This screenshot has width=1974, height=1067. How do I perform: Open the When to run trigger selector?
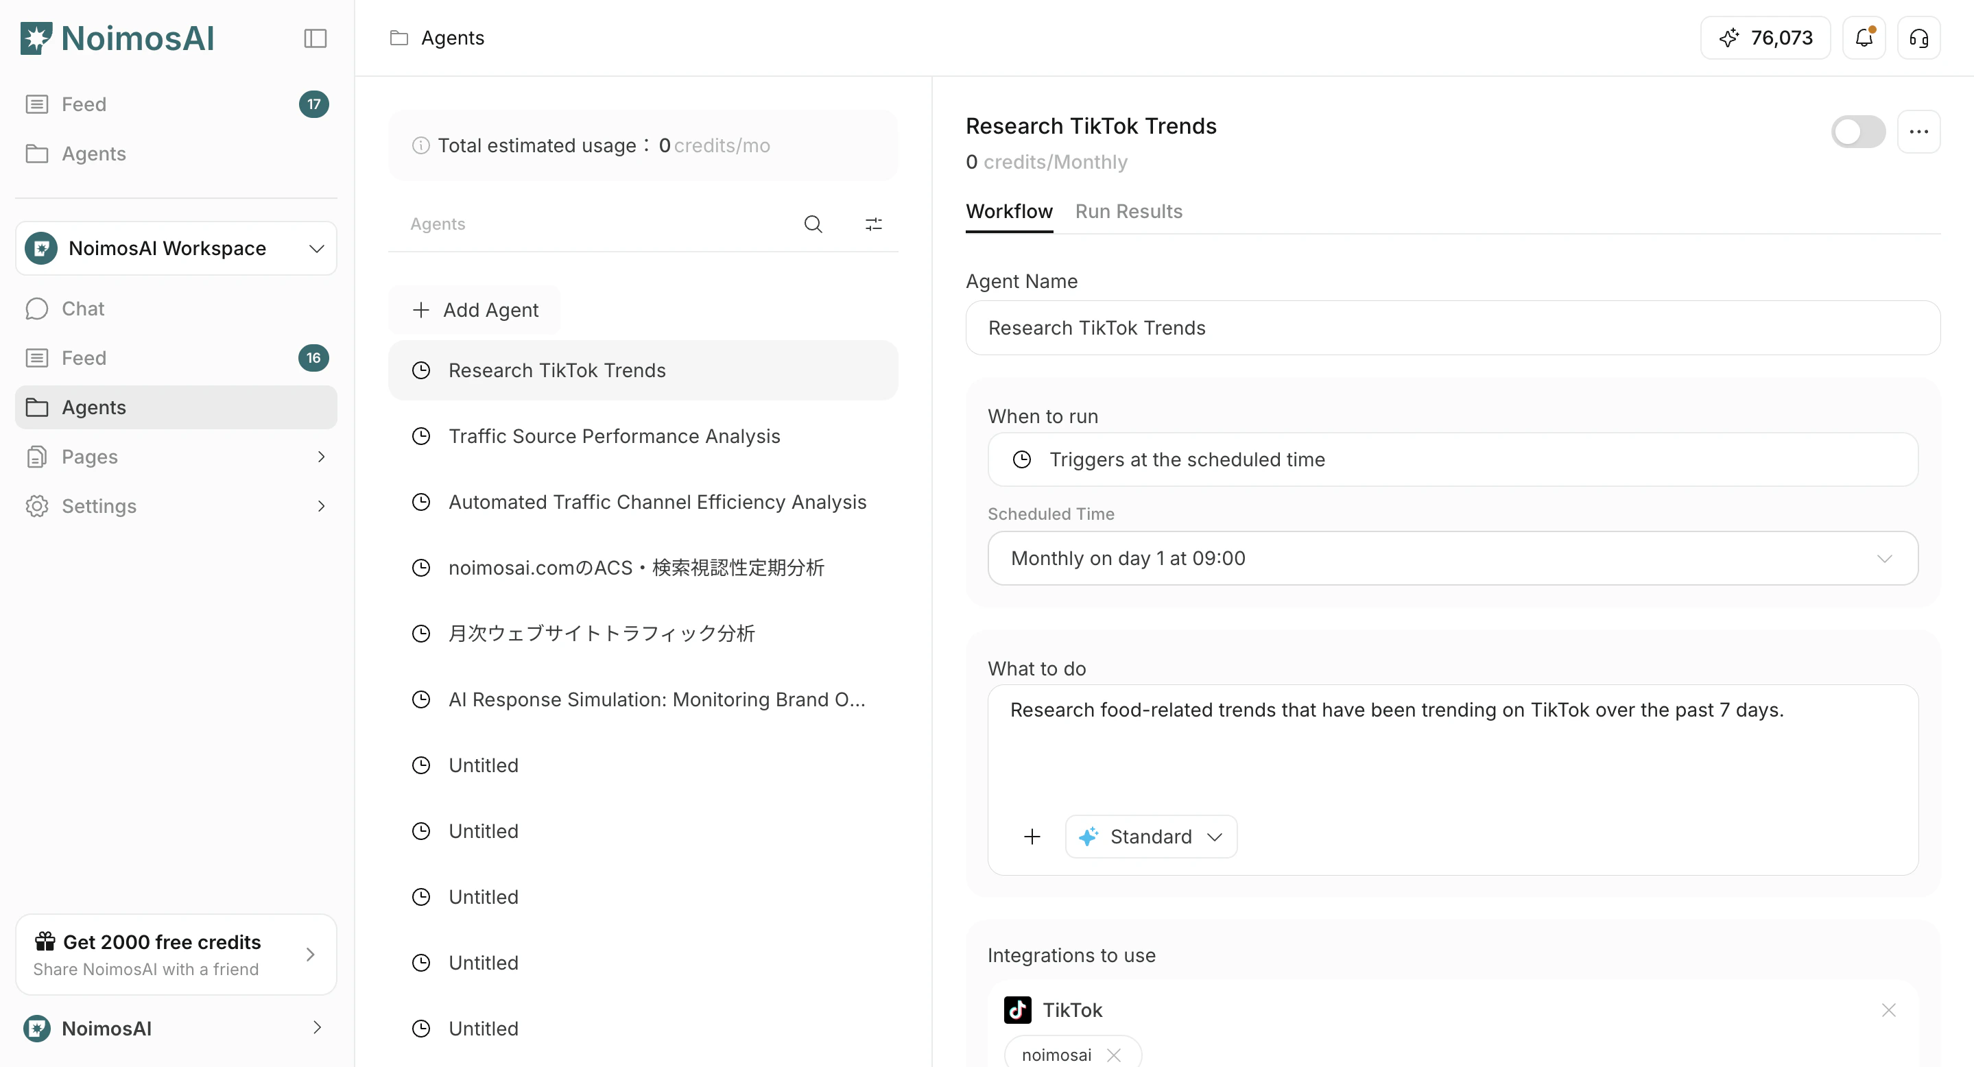[x=1453, y=459]
